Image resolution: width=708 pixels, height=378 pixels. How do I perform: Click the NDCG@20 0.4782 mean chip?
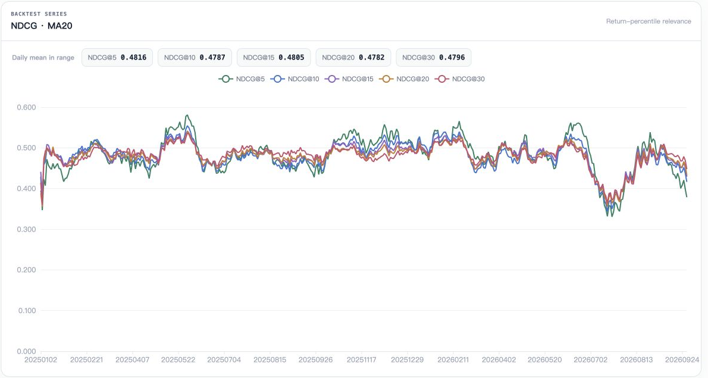point(353,57)
